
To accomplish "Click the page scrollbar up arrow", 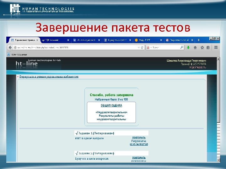I will coord(218,59).
